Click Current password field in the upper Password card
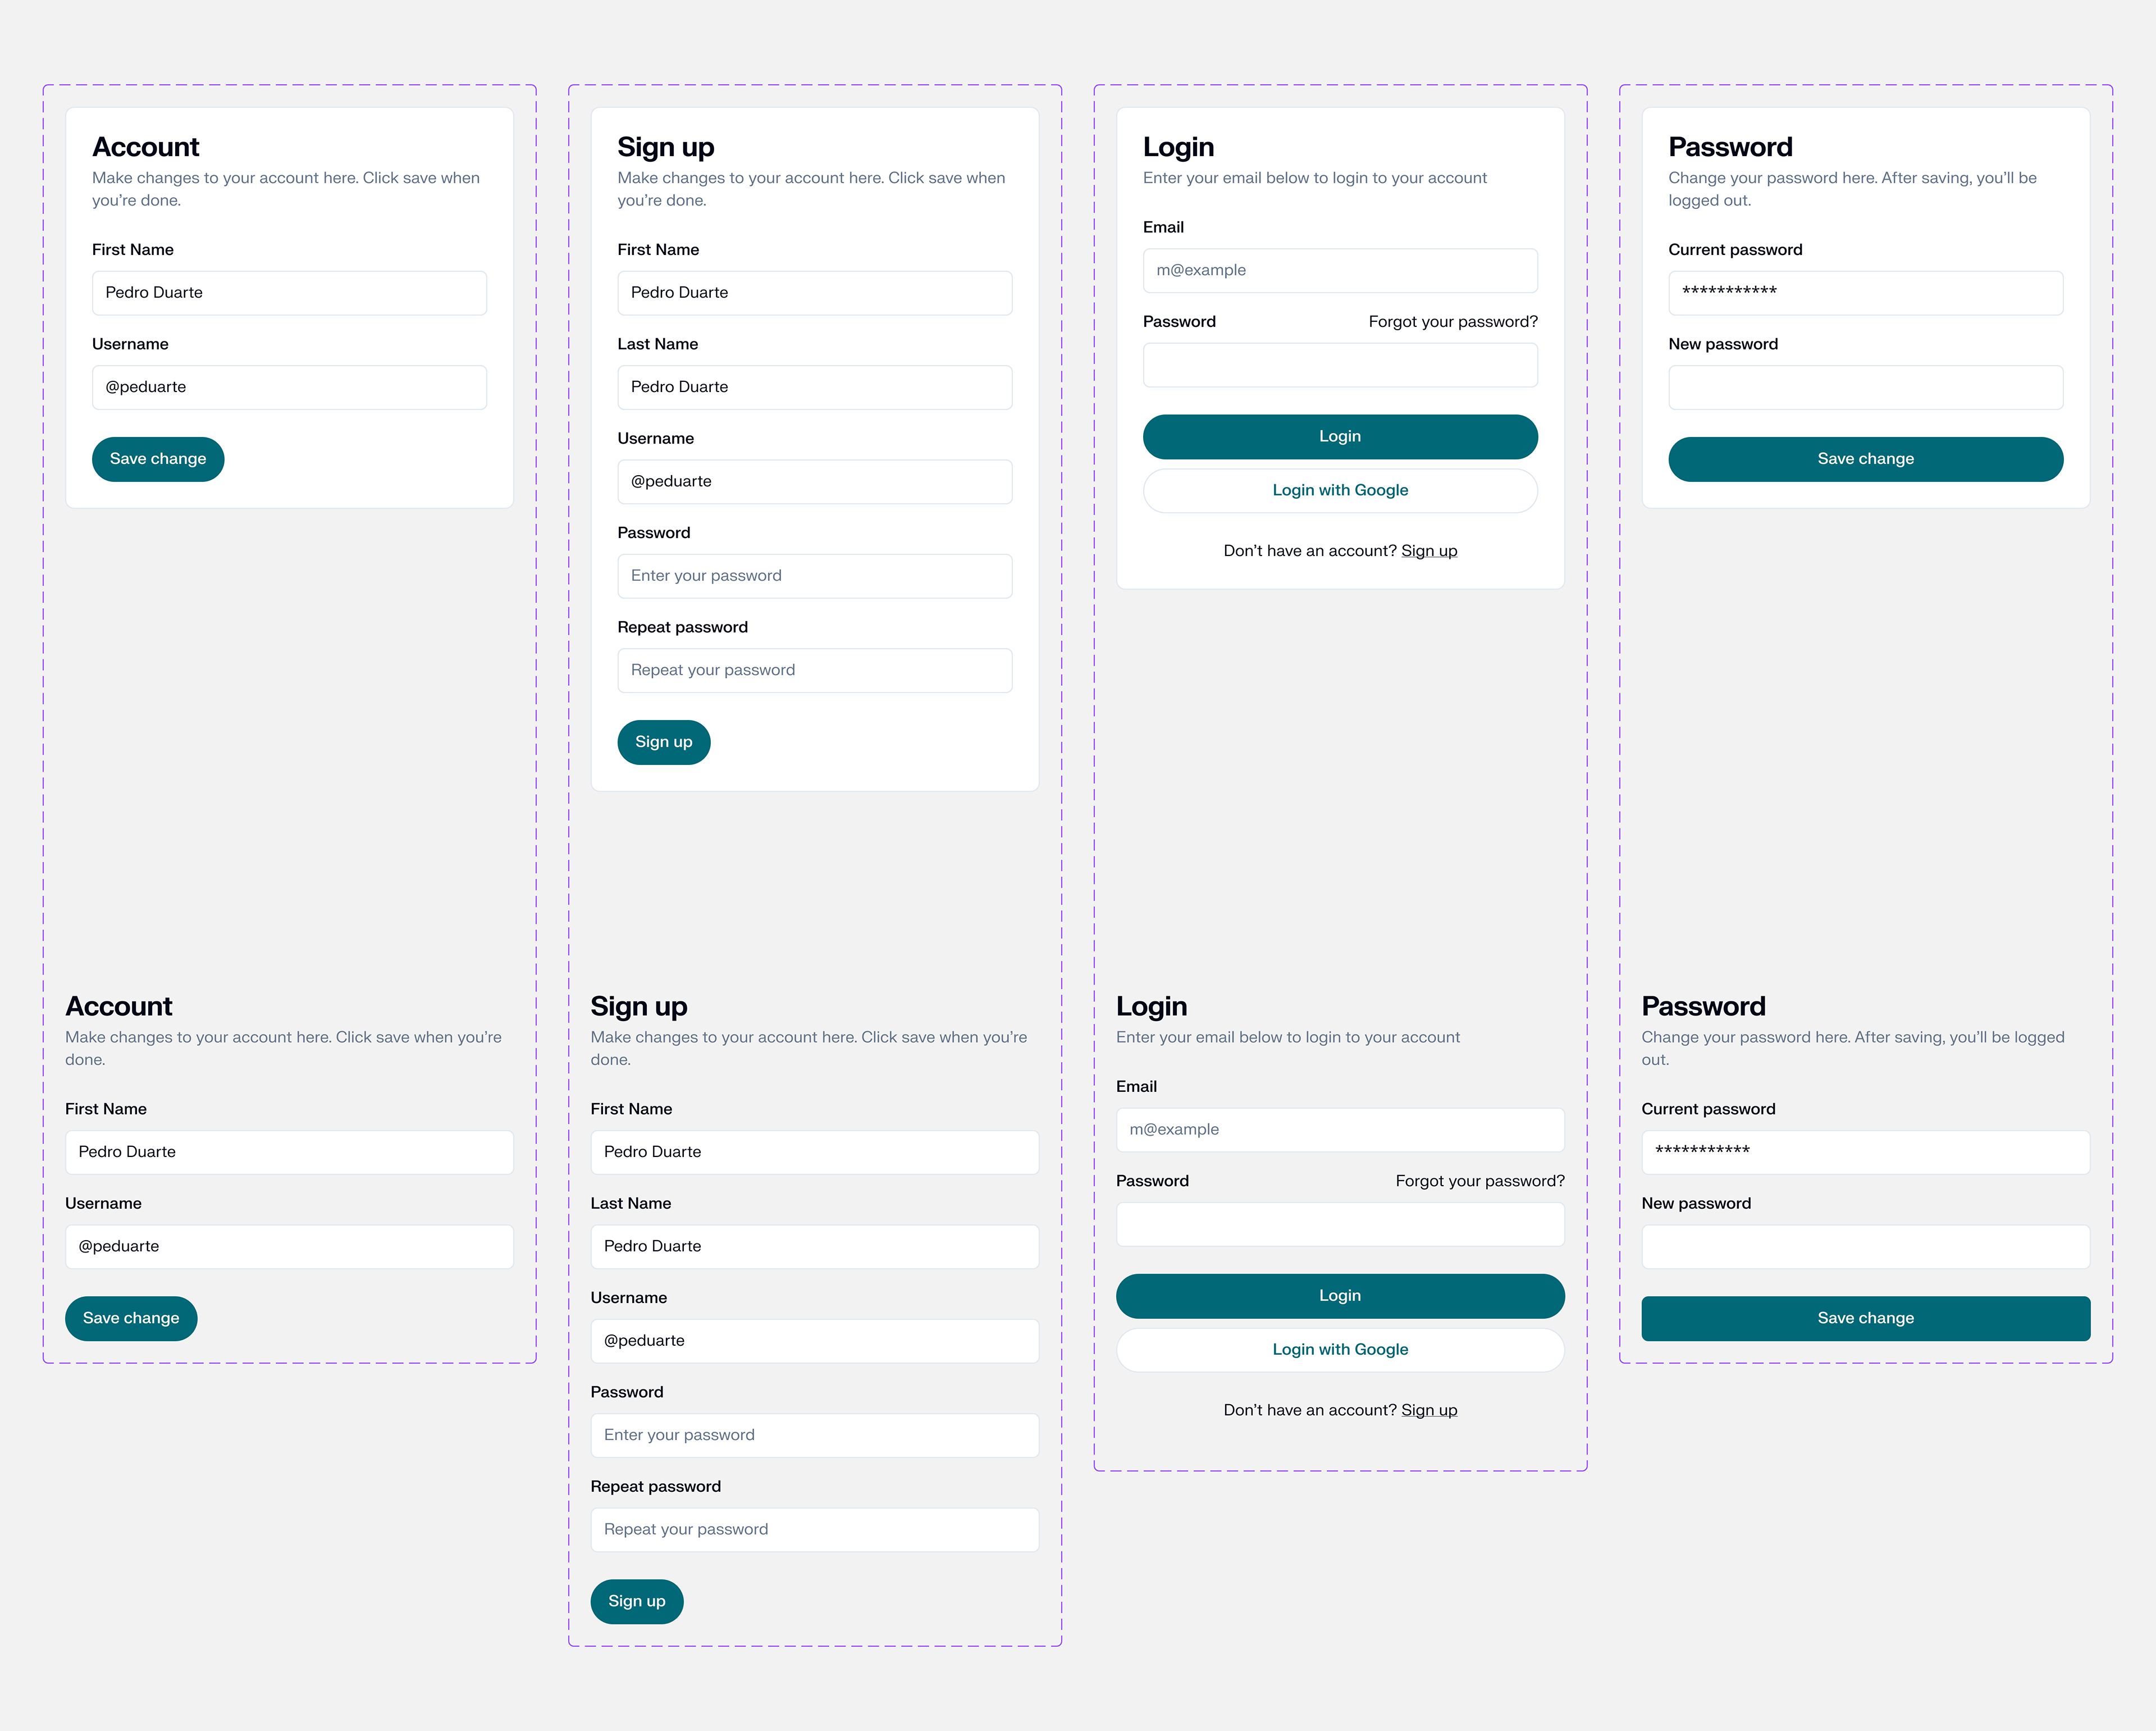Viewport: 2156px width, 1731px height. point(1865,293)
